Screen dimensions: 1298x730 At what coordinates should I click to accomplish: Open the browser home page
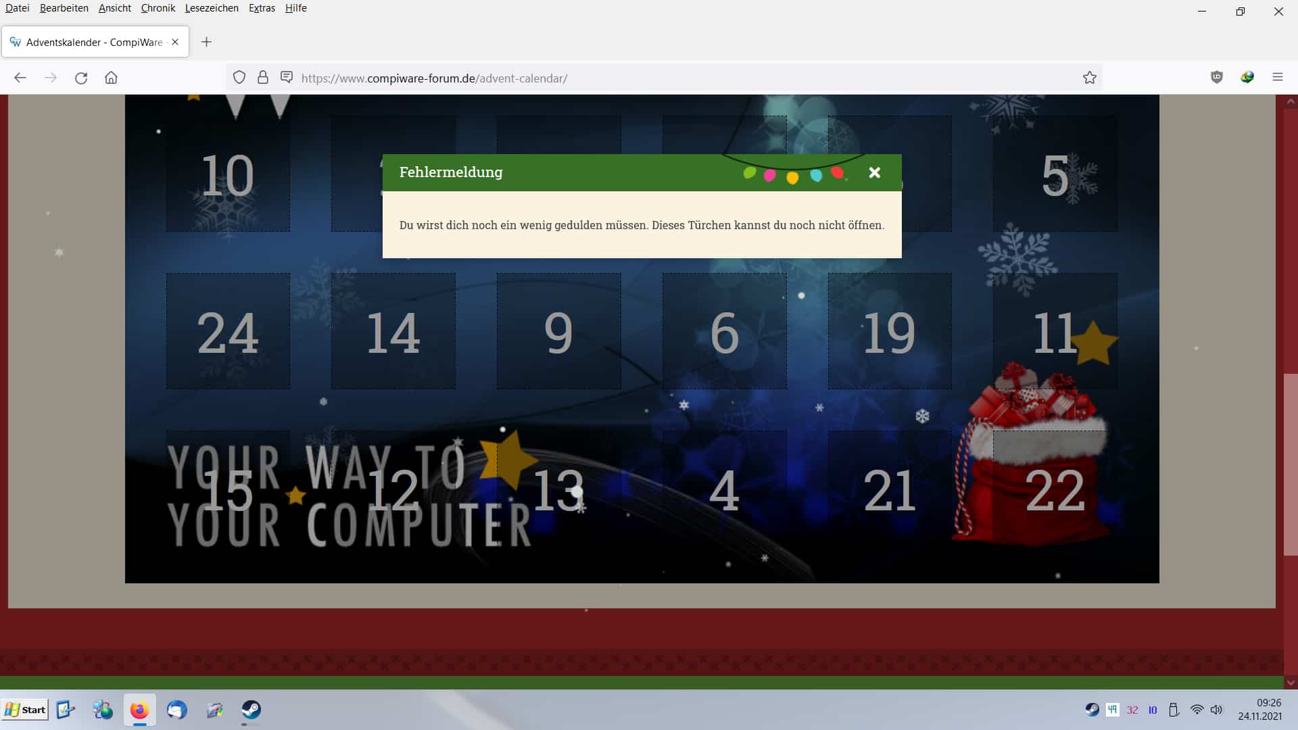click(x=111, y=78)
